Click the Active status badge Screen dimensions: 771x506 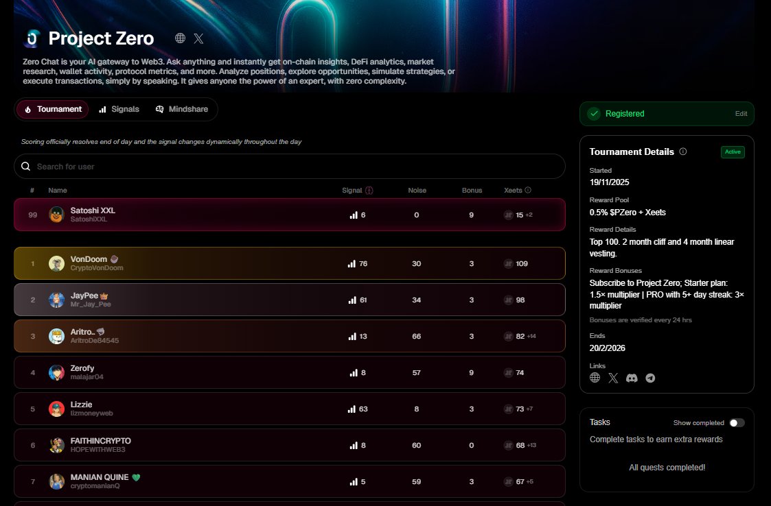733,152
